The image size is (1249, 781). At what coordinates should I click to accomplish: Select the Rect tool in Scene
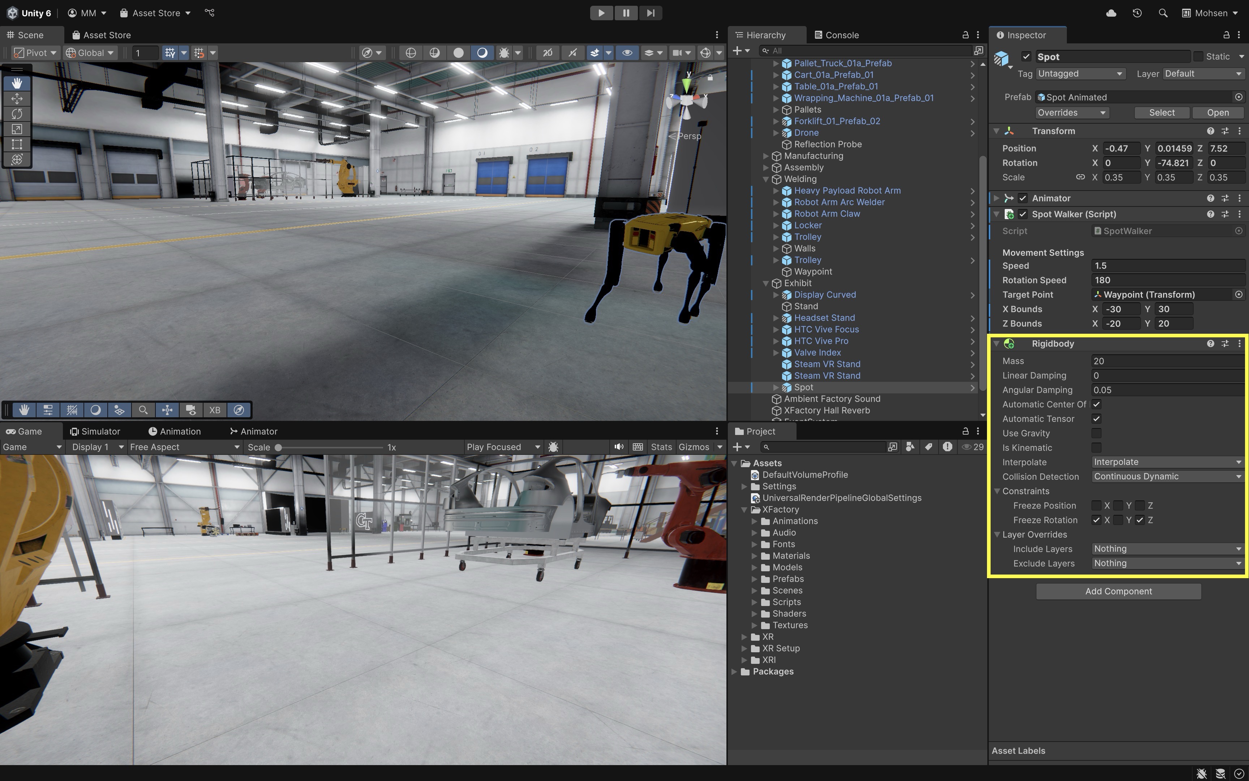[x=17, y=144]
